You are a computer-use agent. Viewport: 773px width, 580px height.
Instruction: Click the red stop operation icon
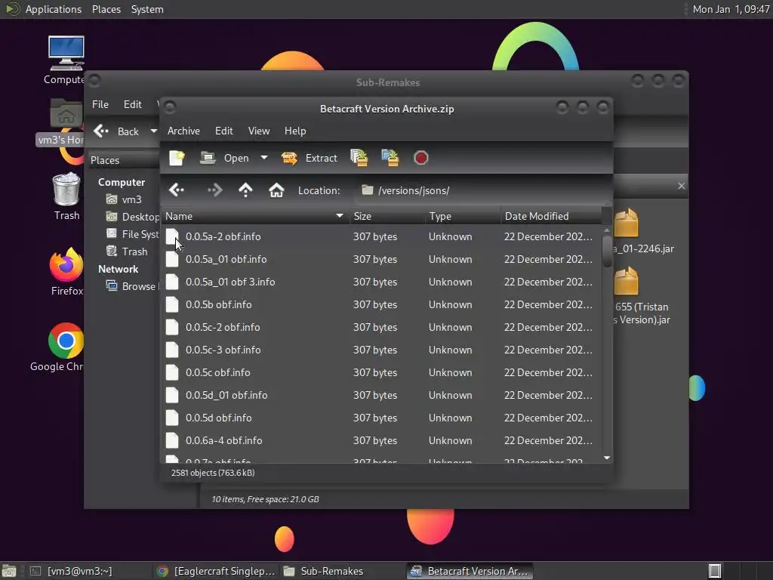point(420,158)
